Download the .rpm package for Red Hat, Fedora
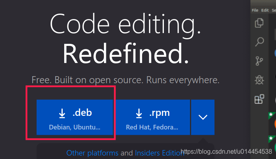 coord(153,117)
